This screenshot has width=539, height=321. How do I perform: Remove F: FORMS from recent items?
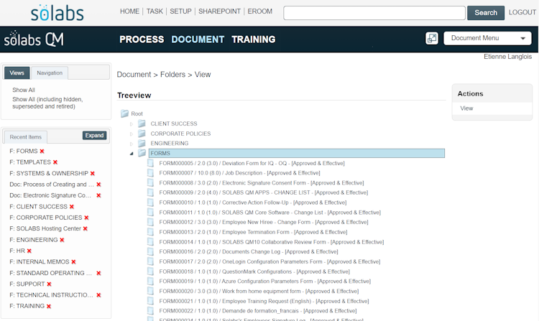(x=42, y=152)
